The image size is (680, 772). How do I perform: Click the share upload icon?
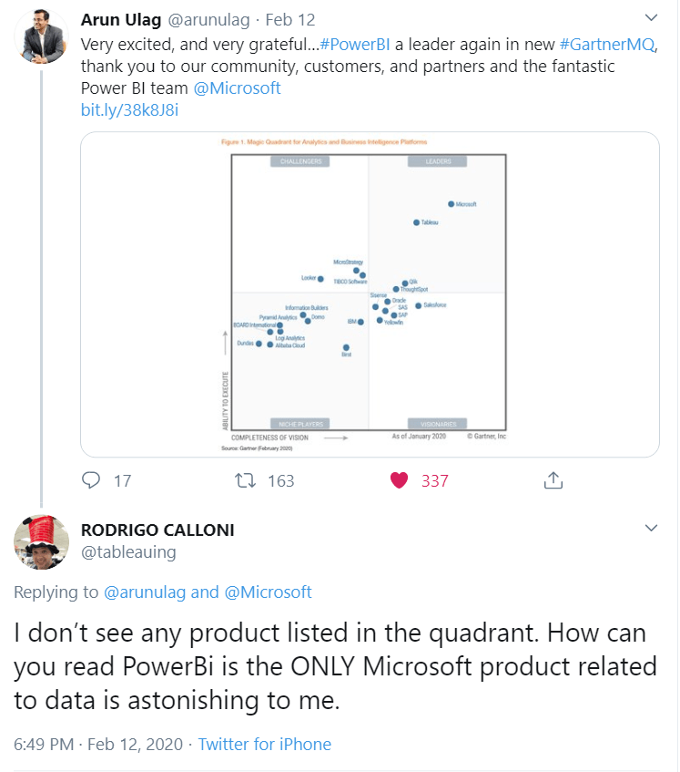pos(553,480)
